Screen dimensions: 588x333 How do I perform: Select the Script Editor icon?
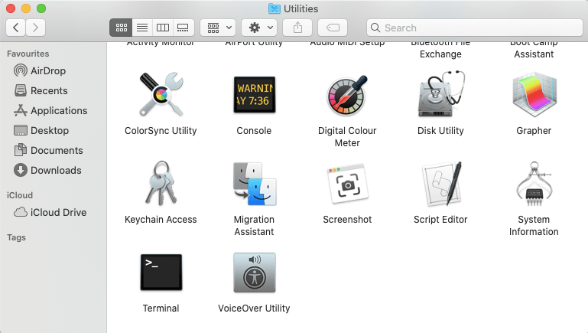pyautogui.click(x=441, y=184)
